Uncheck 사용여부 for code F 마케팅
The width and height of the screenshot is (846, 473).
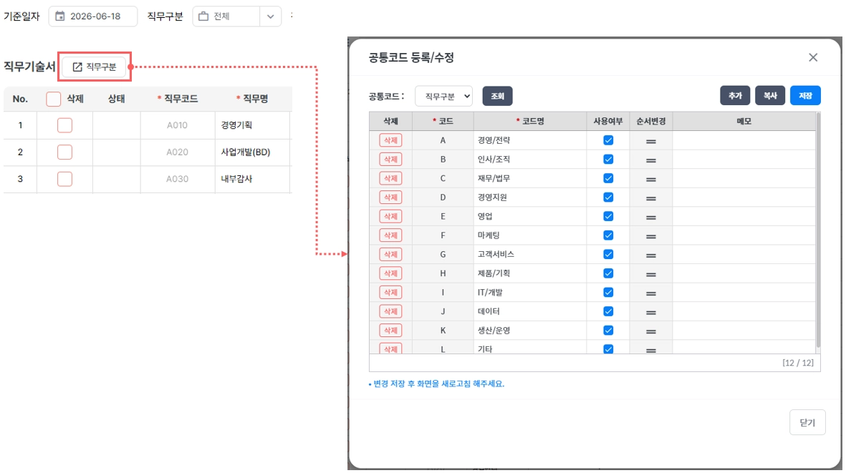[608, 235]
